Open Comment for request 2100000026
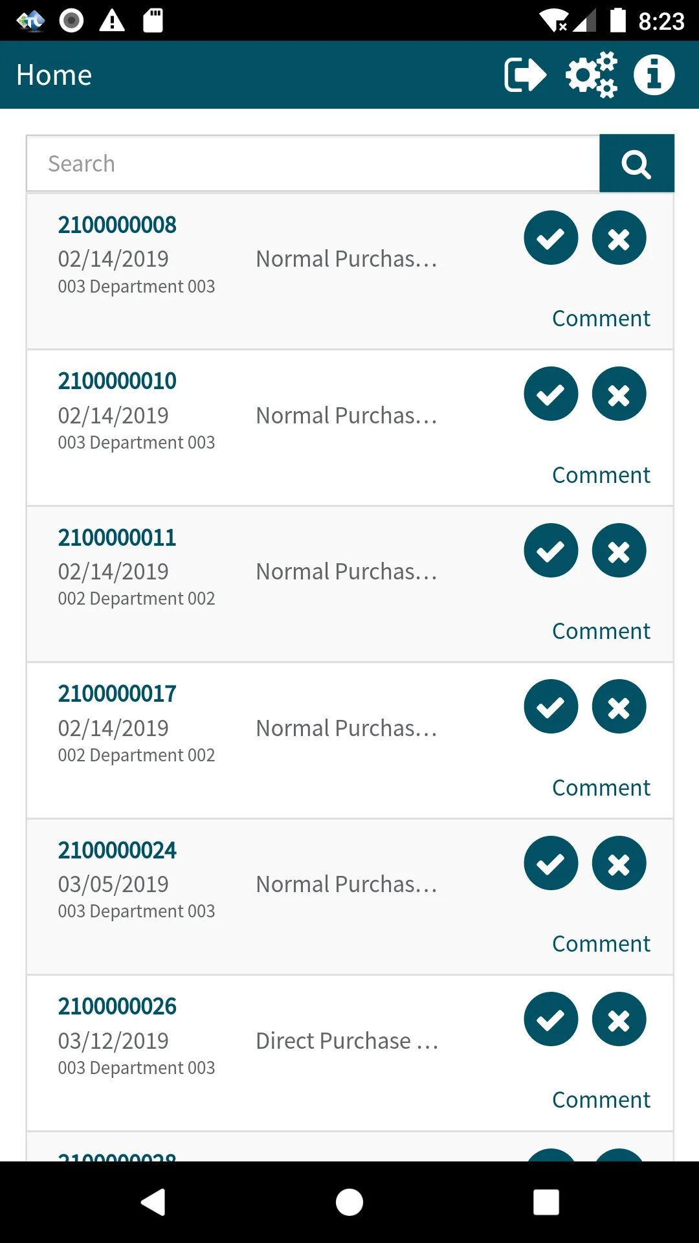Viewport: 699px width, 1243px height. (601, 1100)
